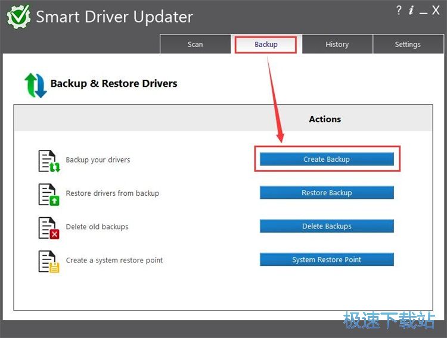The image size is (447, 338).
Task: Click the Delete old backups icon
Action: click(x=49, y=228)
